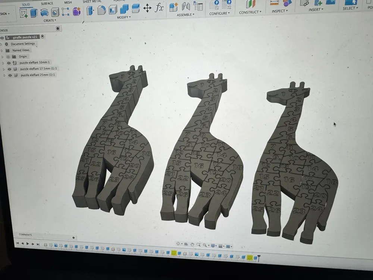Select the Combine tool

tap(124, 9)
